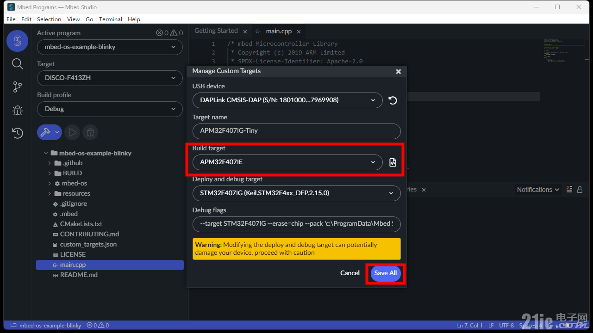Click the Target name input field
This screenshot has height=333, width=593.
point(296,131)
